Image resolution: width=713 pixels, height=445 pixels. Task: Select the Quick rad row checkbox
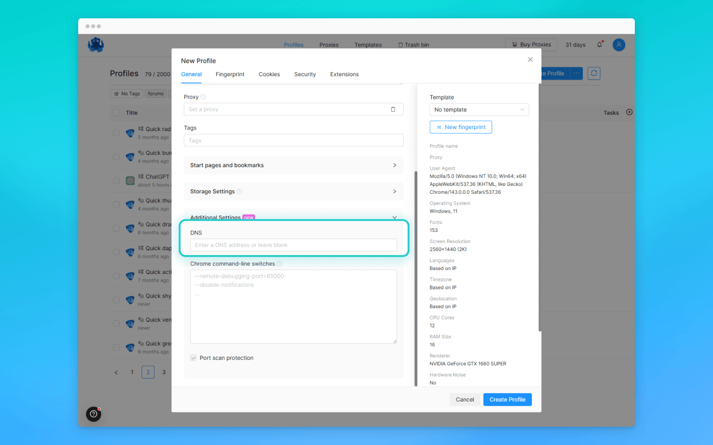click(x=116, y=133)
